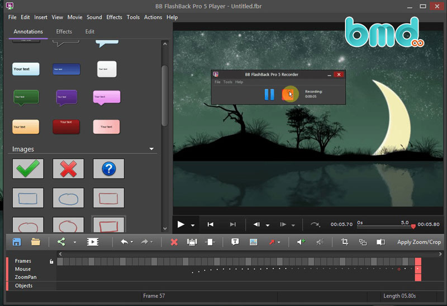Viewport: 447px width, 306px height.
Task: Select the red circle mouse click marker
Action: coord(399,269)
